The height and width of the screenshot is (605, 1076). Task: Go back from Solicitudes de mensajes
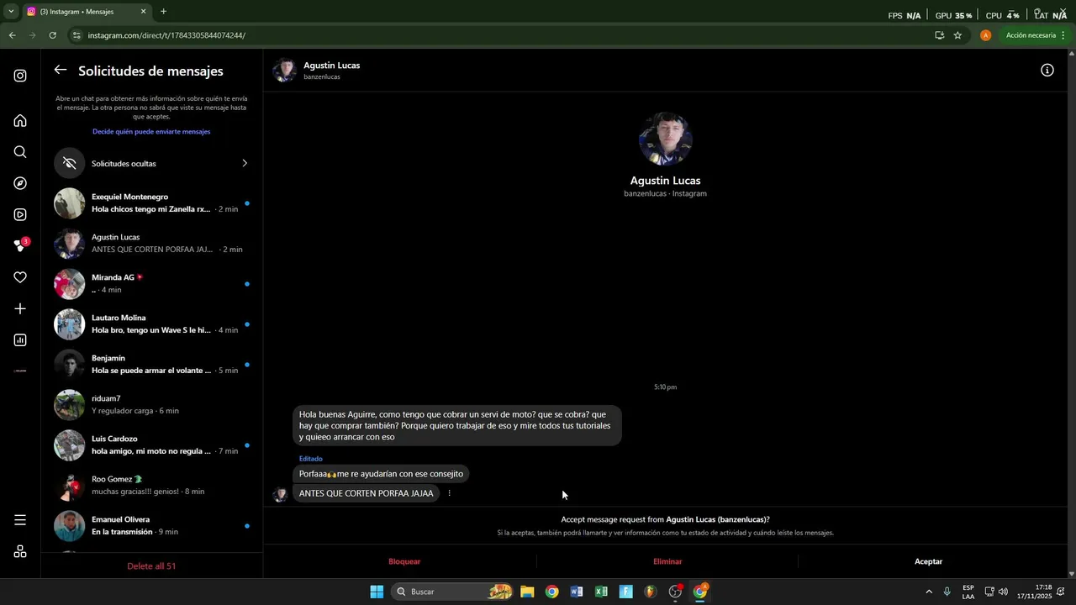pos(61,71)
